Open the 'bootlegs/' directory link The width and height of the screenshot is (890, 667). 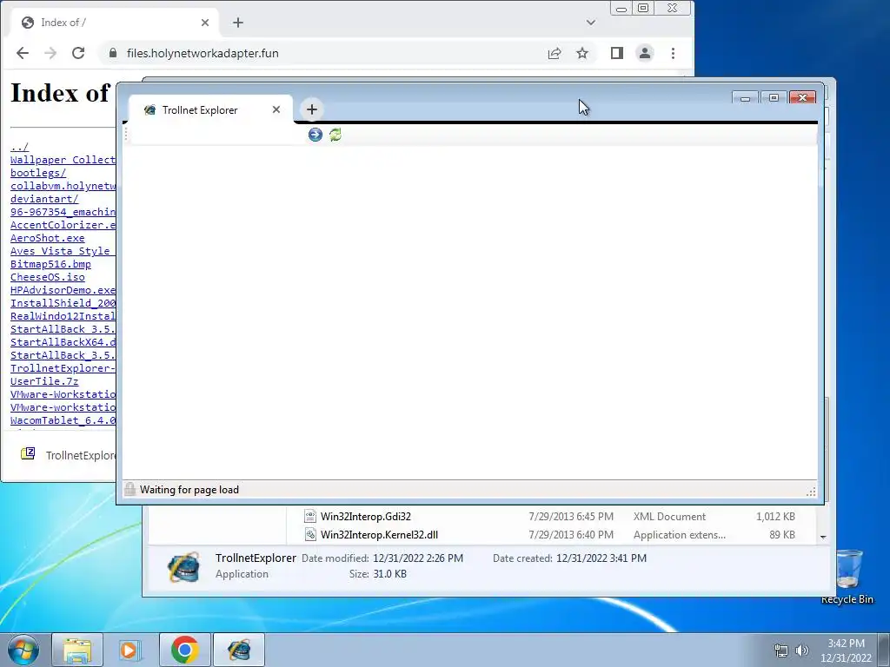38,173
